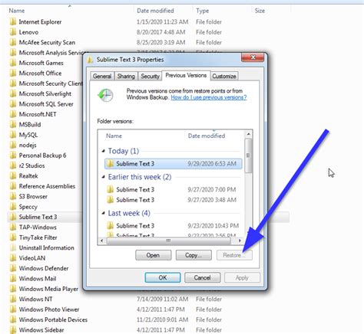Click the nodejs folder icon
The width and height of the screenshot is (364, 334).
(13, 145)
